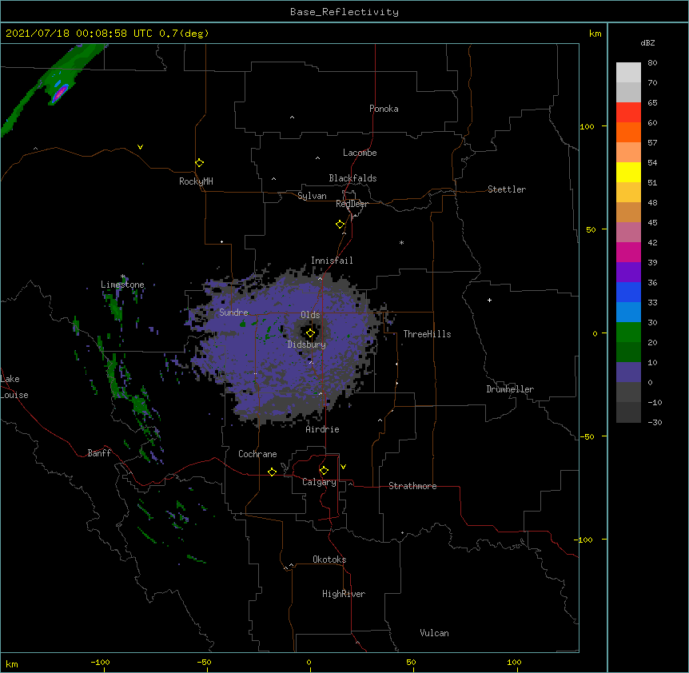Select the RockyMH label
Image resolution: width=689 pixels, height=673 pixels.
point(196,181)
